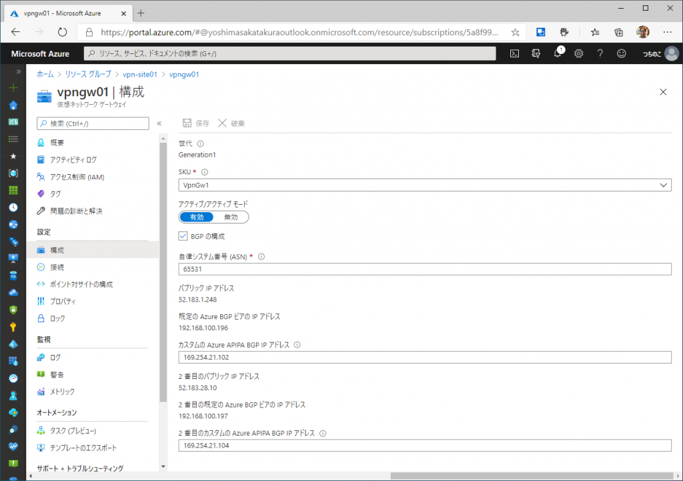Click the ASN info icon
Screen dimensions: 683x481
click(x=261, y=257)
